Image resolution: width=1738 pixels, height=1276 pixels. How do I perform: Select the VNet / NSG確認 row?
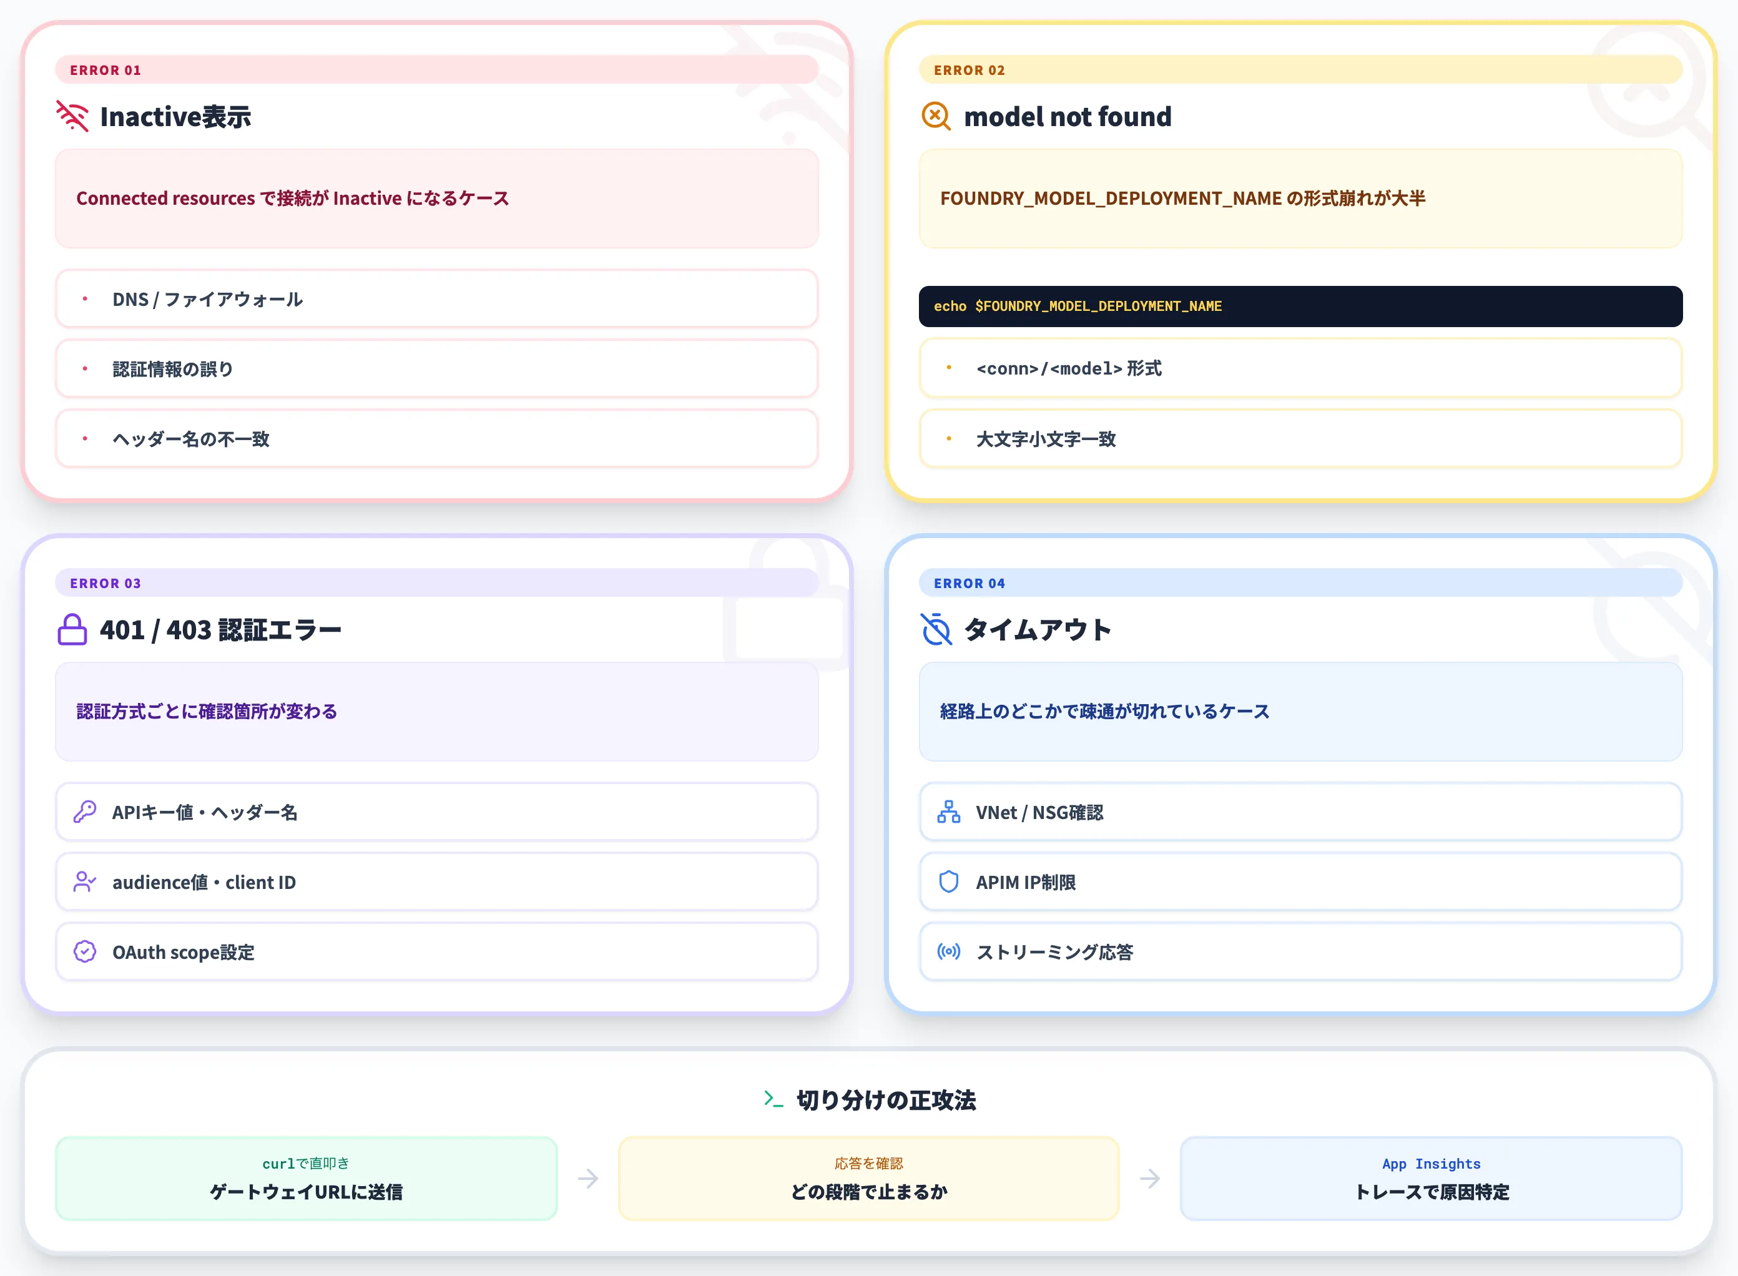coord(1301,812)
